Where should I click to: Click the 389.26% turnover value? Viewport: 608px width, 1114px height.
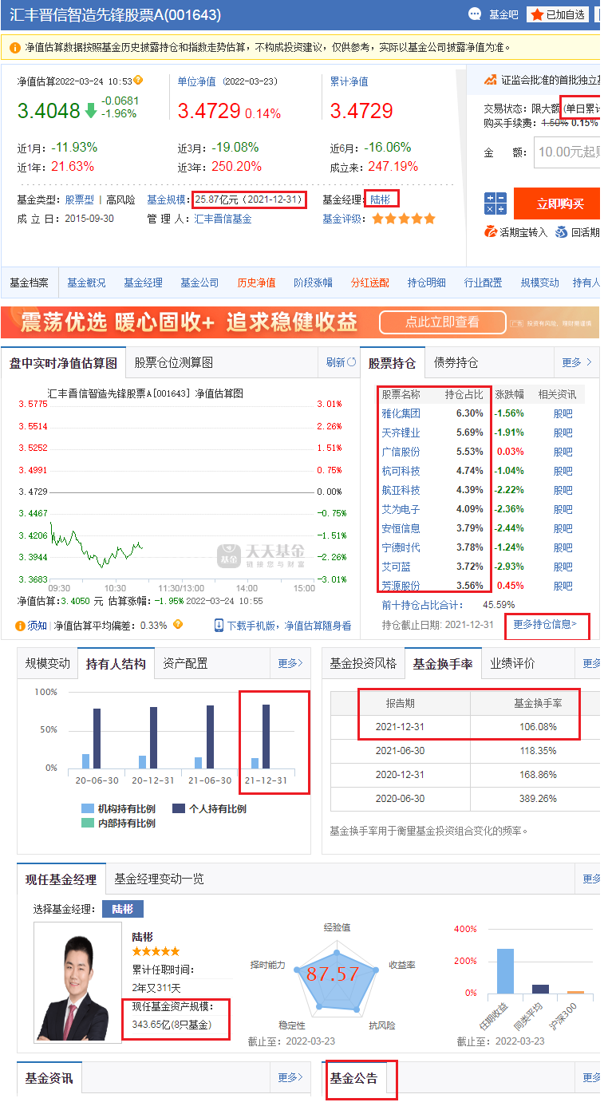point(537,799)
